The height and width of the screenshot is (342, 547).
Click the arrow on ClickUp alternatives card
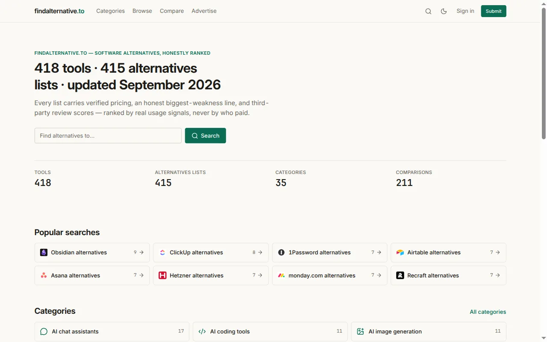click(x=260, y=252)
